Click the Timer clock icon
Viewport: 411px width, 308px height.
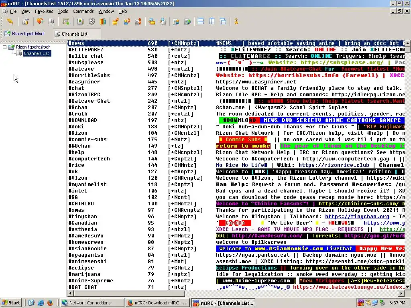(92, 22)
